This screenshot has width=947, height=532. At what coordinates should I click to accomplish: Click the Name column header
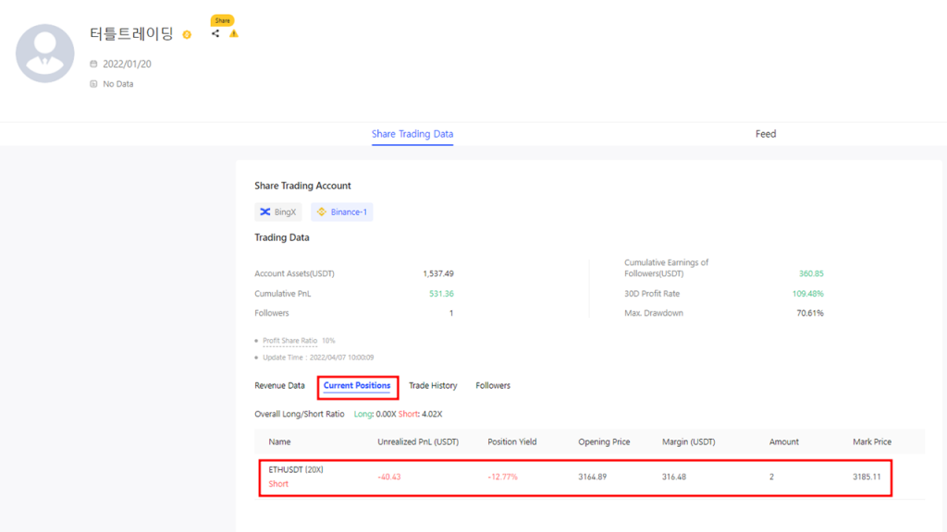(x=279, y=441)
